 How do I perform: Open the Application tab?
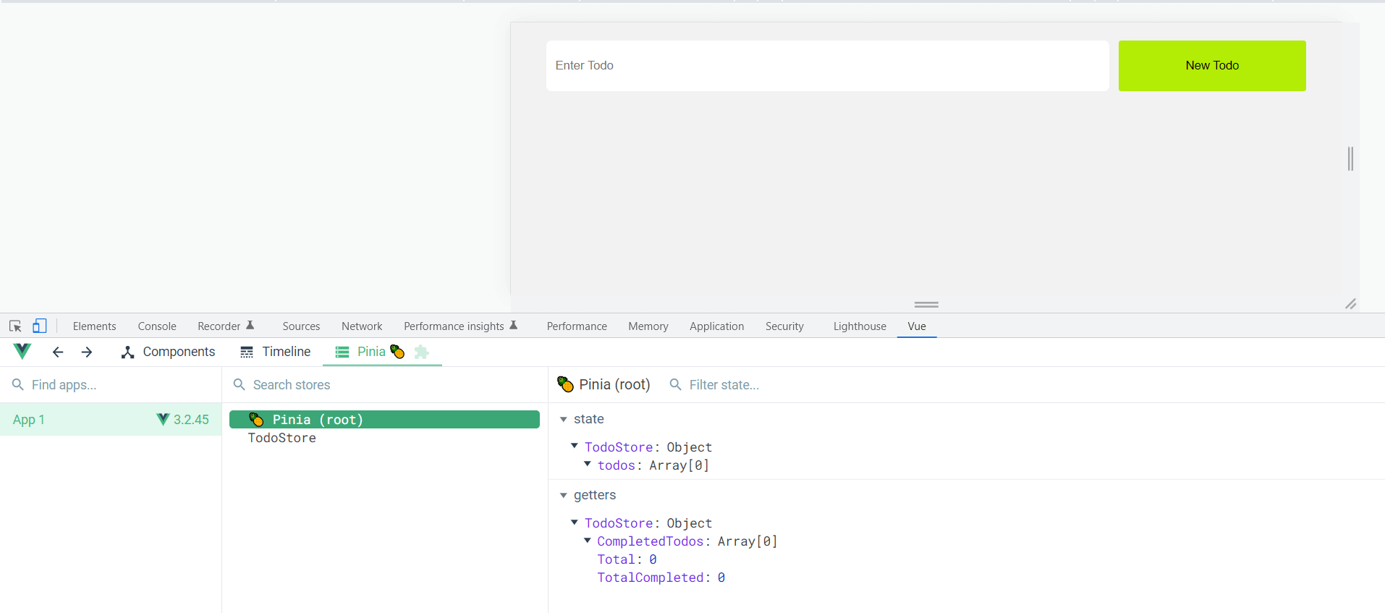(x=716, y=326)
